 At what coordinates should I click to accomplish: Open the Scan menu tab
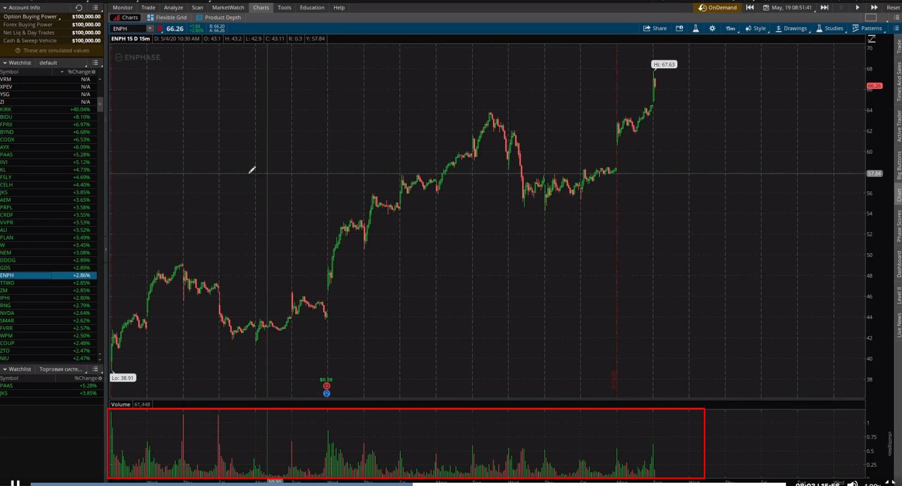coord(197,8)
